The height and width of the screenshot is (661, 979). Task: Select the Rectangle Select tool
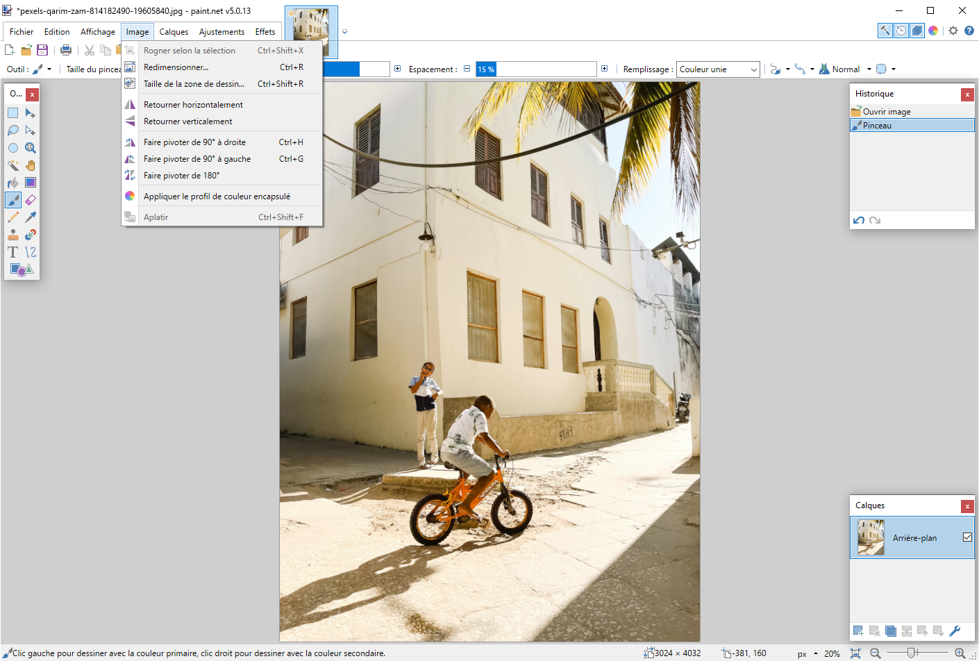coord(12,113)
